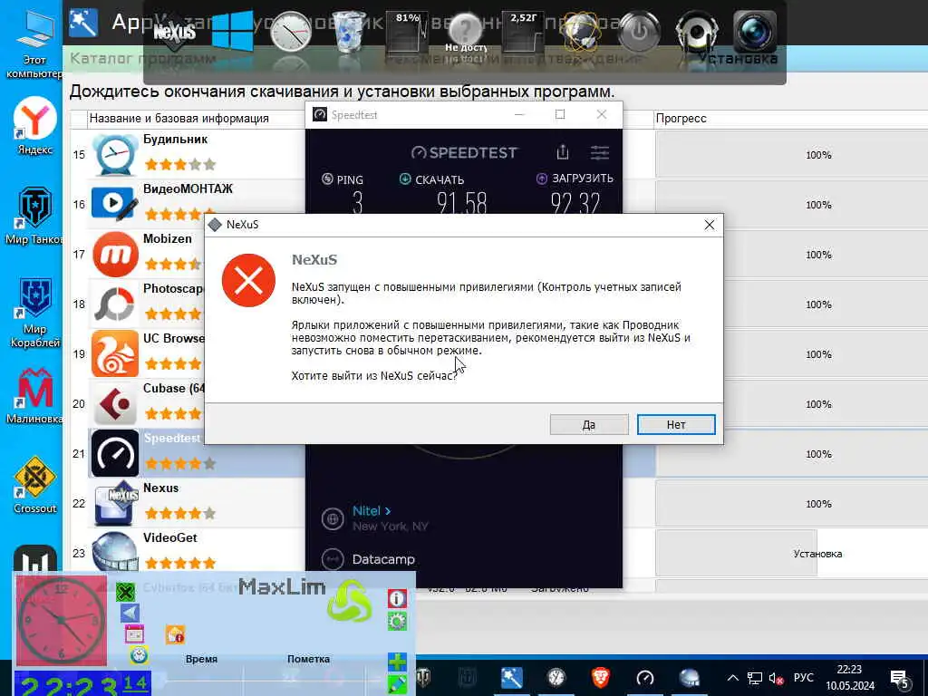This screenshot has height=696, width=928.
Task: Click the 22:23 digital clock display in MaxLim
Action: coord(82,684)
